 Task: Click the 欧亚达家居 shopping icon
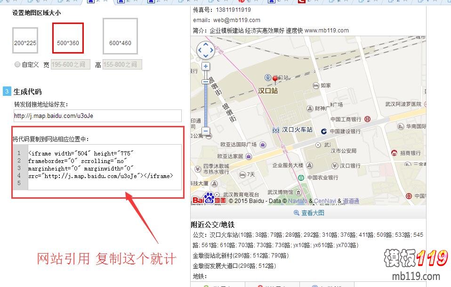(x=249, y=156)
